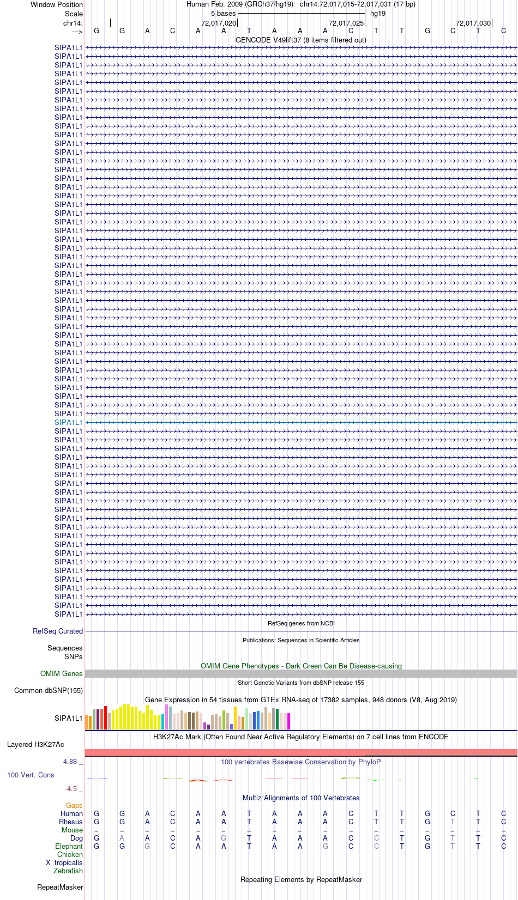Click the cyan bar in GTEx expression chart
Screen dimensions: 518x900
tap(163, 721)
